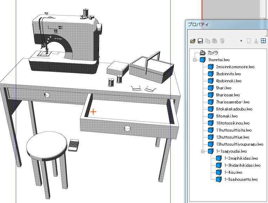This screenshot has height=203, width=268.
Task: Click the プロパティ panel title bar
Action: [227, 25]
